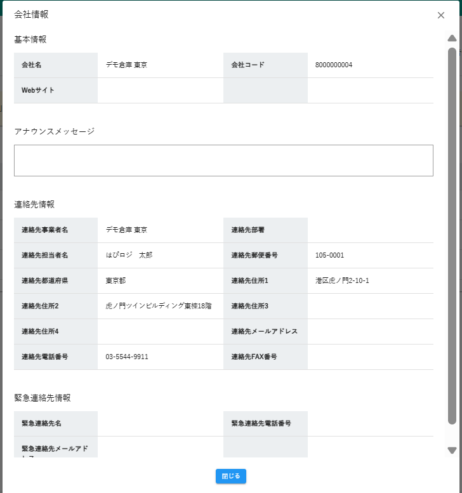The image size is (462, 493).
Task: Click the Webサイト label cell
Action: 56,90
